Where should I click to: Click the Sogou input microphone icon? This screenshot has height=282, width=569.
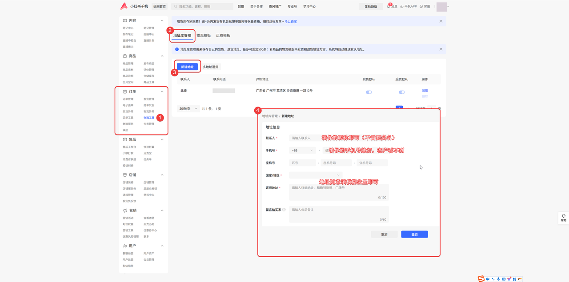tap(498, 279)
